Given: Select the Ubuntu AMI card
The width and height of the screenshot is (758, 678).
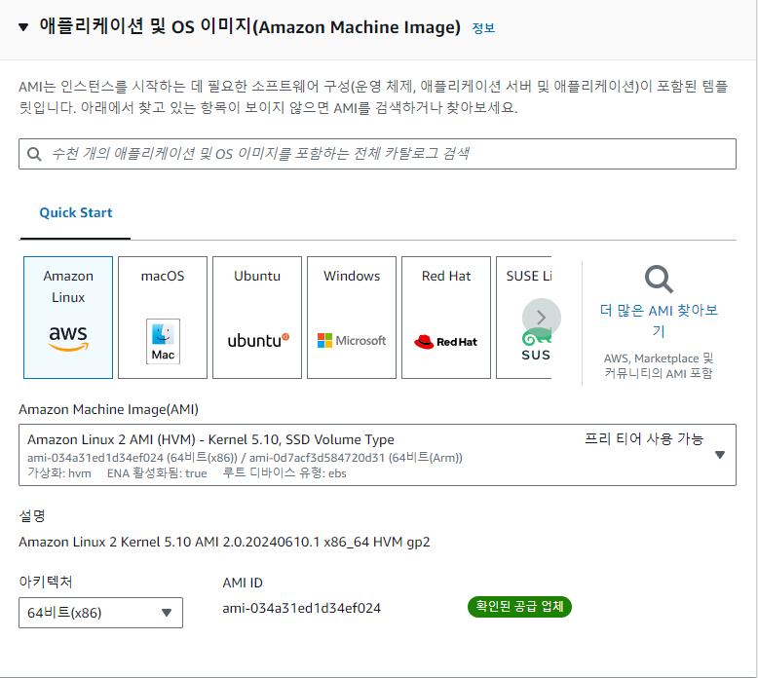Looking at the screenshot, I should pos(257,318).
